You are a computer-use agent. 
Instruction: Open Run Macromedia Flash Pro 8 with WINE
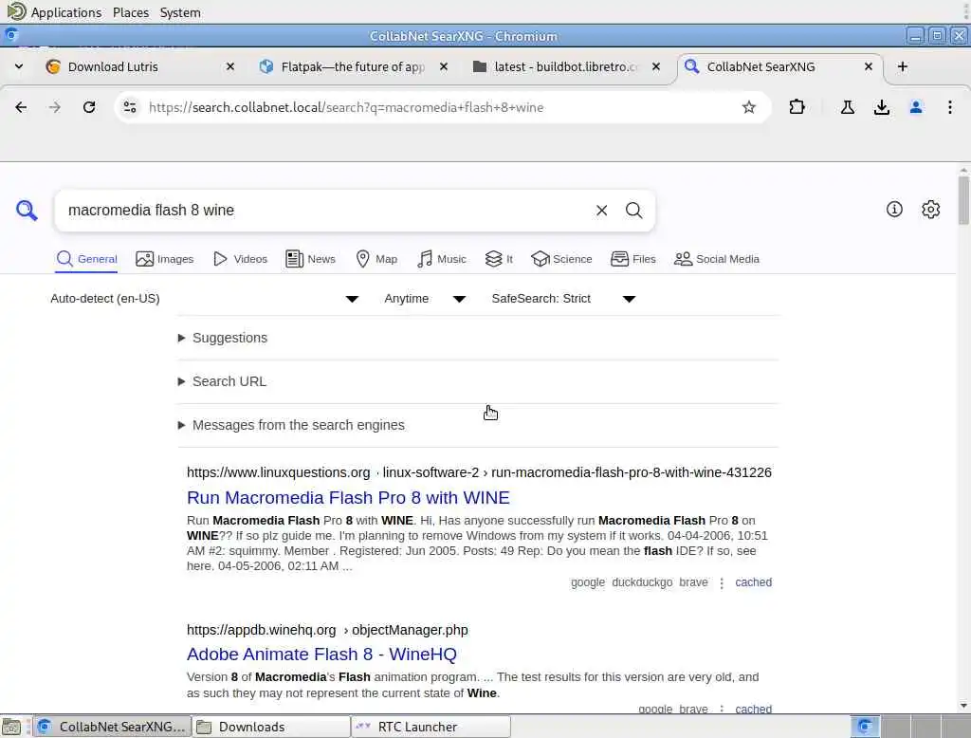[348, 498]
